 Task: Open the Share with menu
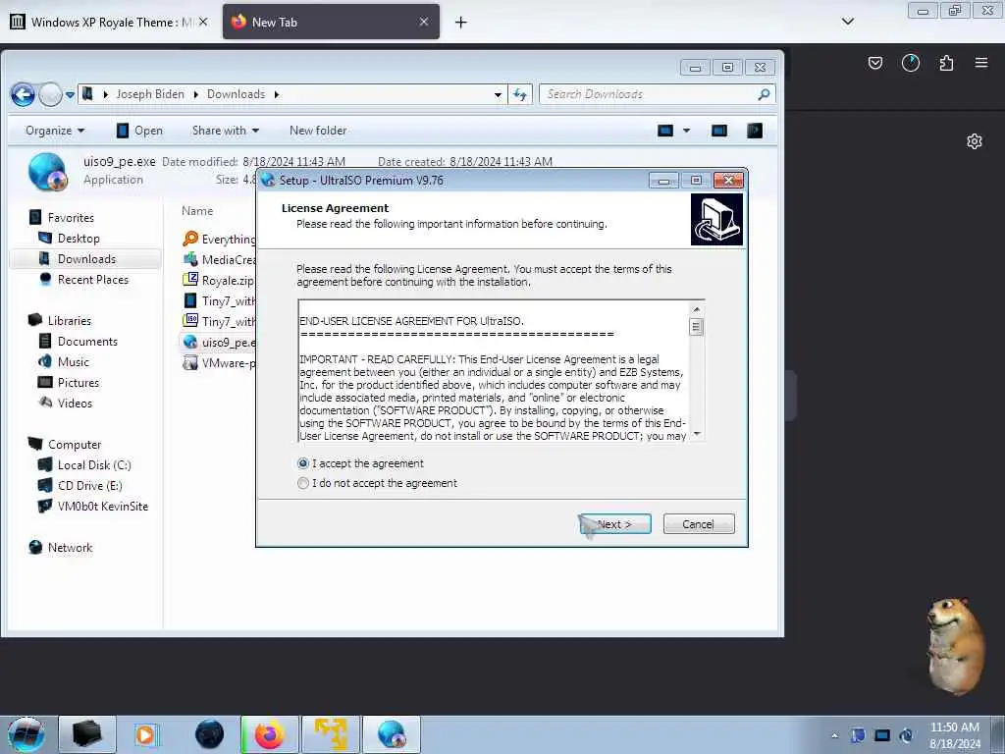pyautogui.click(x=226, y=131)
